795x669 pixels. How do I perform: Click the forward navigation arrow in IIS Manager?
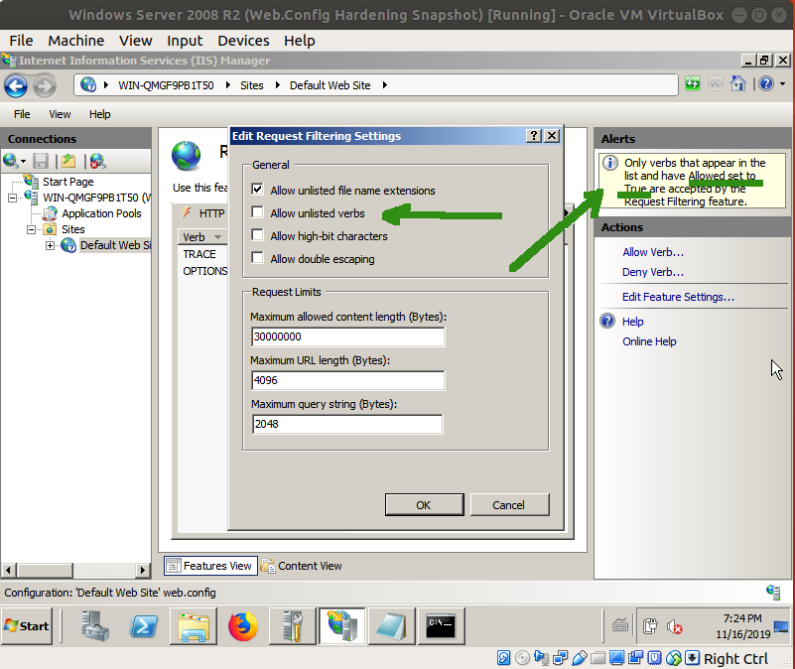pos(45,86)
